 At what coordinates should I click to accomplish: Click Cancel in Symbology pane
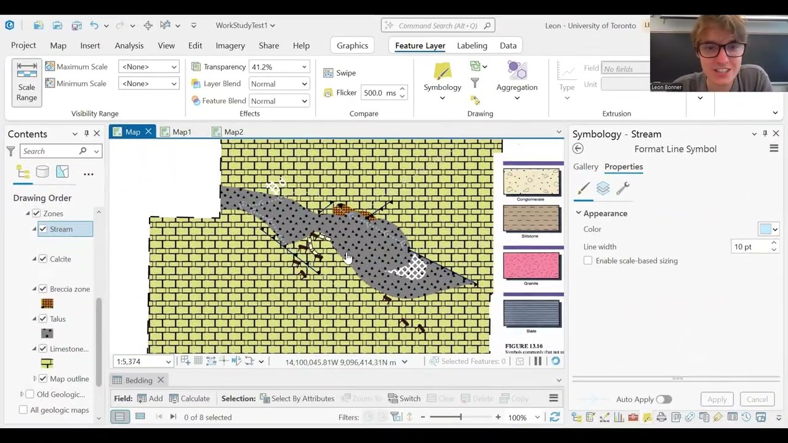757,399
